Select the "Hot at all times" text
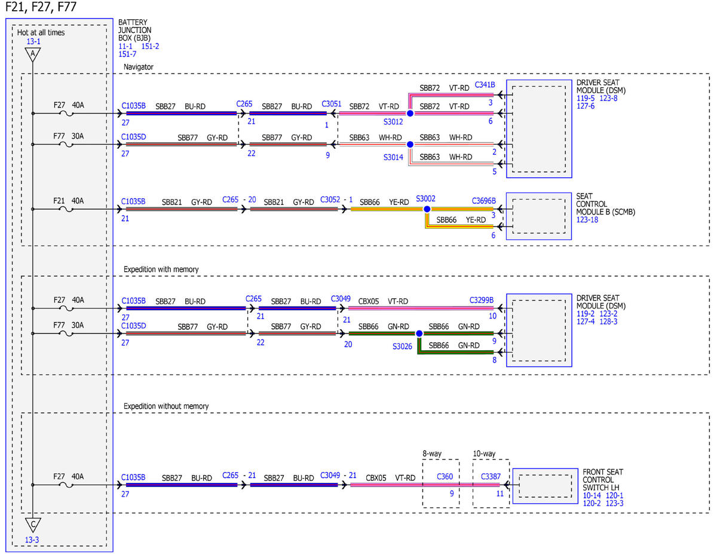This screenshot has width=717, height=554. pyautogui.click(x=41, y=33)
